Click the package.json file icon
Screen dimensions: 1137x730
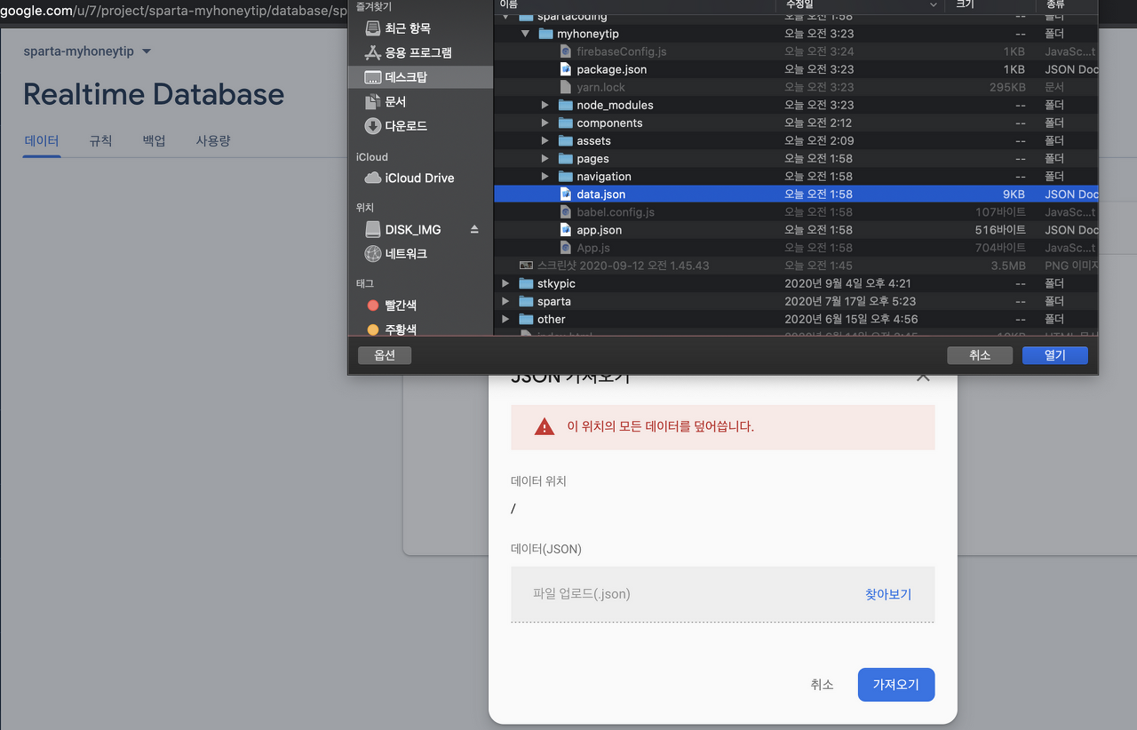click(x=566, y=69)
